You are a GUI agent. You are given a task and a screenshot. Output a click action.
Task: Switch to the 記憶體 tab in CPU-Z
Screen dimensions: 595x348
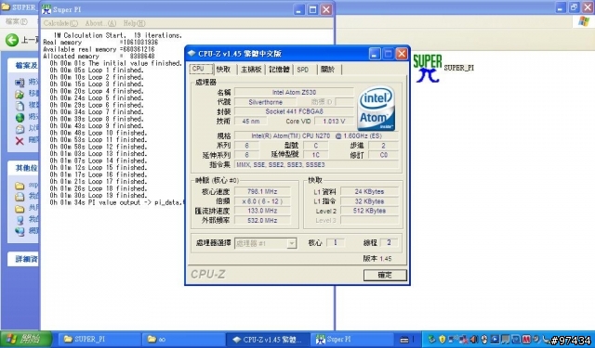tap(279, 70)
